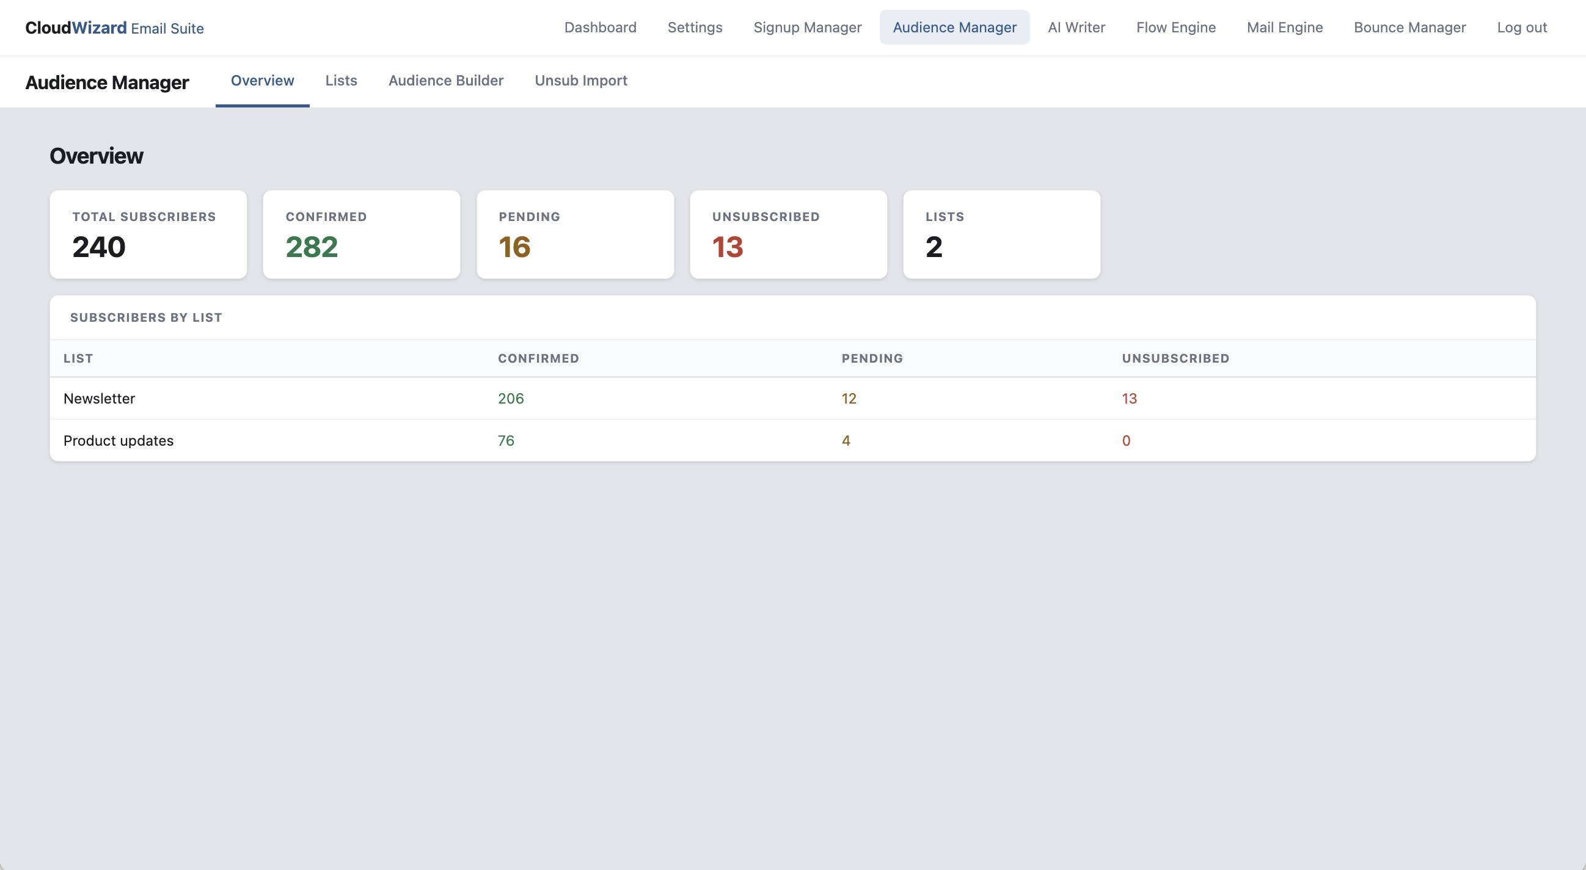Click the CONFIRMED table column header
Screen dimensions: 1586x870
coord(538,359)
